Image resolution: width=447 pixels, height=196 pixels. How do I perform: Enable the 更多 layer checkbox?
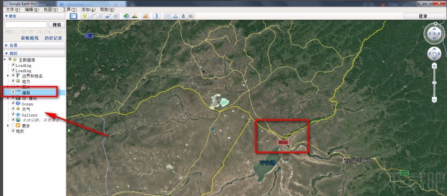click(13, 125)
